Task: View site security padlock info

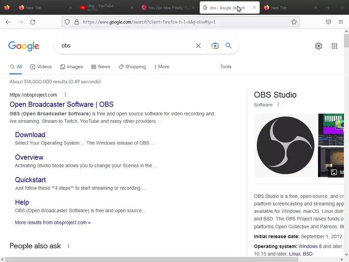Action: pos(77,22)
